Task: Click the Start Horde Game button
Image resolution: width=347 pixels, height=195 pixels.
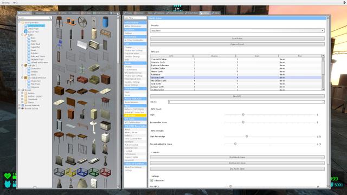Action: point(237,157)
